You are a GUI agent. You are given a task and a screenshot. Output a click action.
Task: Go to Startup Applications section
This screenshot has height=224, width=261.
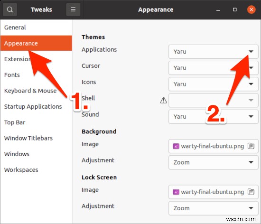tap(36, 106)
